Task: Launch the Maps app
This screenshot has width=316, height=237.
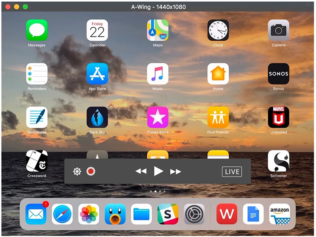Action: (158, 30)
